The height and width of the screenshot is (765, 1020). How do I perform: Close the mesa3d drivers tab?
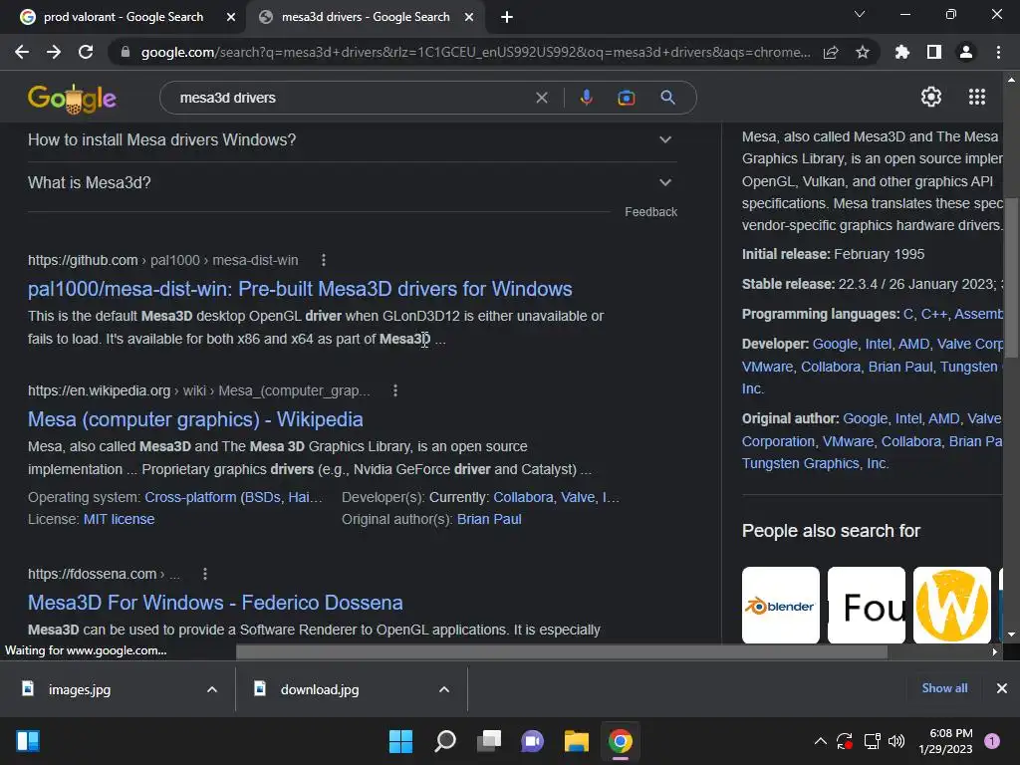(x=469, y=17)
